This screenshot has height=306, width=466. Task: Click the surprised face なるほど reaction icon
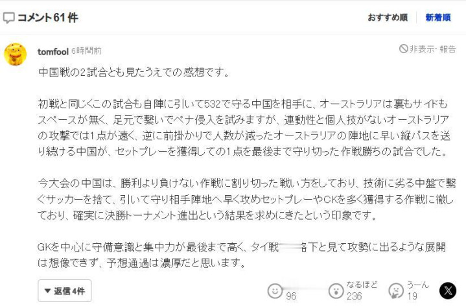click(x=336, y=291)
